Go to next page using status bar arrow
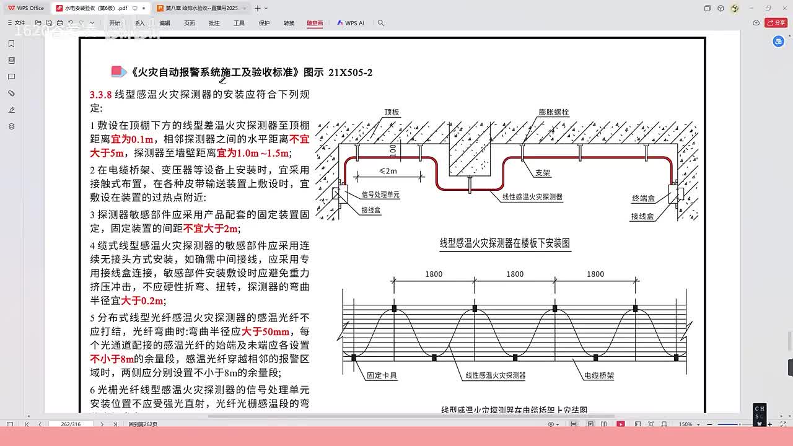 [x=102, y=424]
